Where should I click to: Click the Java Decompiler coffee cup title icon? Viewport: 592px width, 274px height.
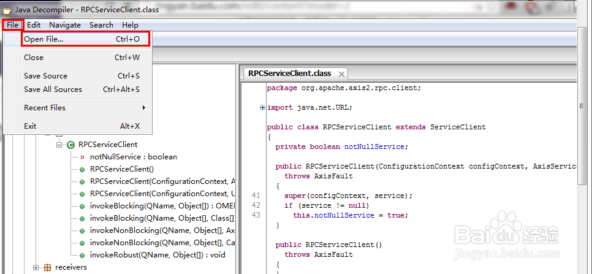[7, 9]
